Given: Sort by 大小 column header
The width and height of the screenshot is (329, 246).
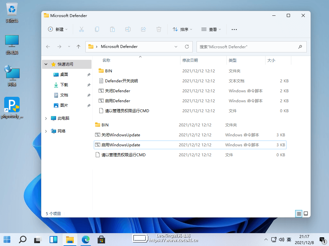Looking at the screenshot, I should point(271,60).
